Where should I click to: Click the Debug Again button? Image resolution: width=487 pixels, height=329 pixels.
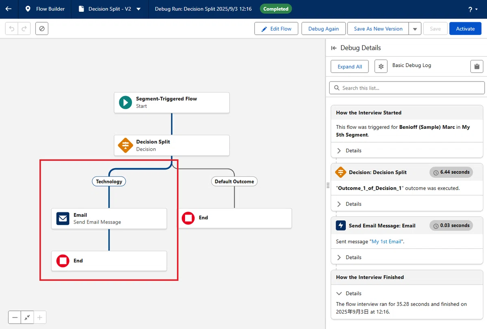[x=323, y=29]
